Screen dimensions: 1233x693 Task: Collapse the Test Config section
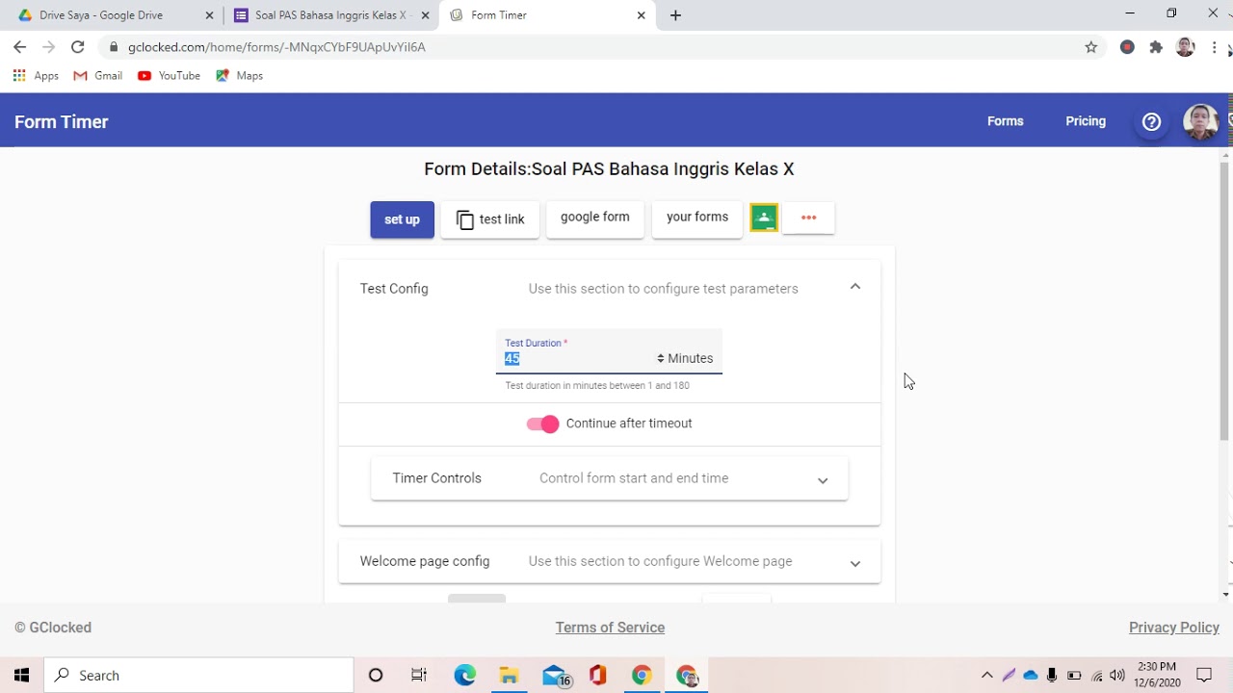pyautogui.click(x=854, y=287)
